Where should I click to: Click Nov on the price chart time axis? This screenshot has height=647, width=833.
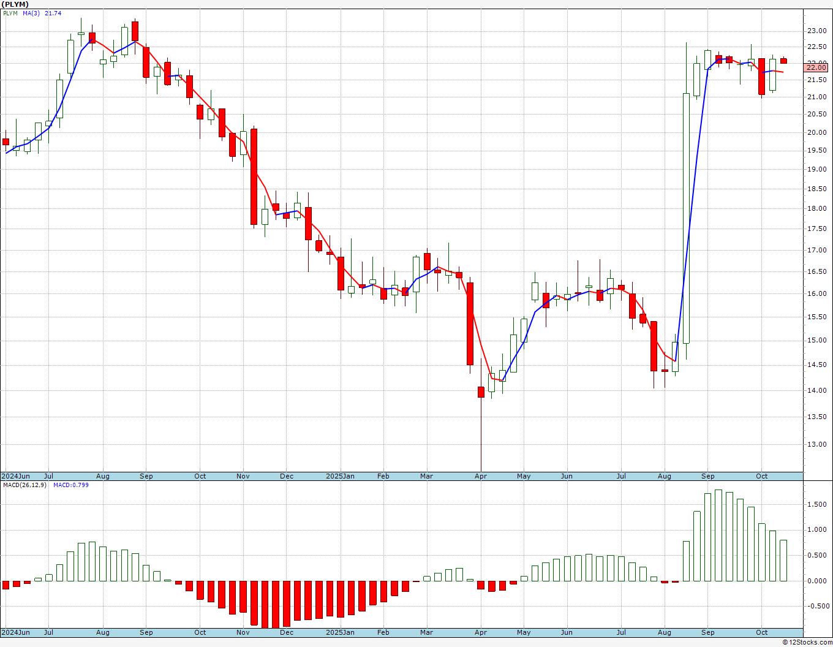coord(243,476)
